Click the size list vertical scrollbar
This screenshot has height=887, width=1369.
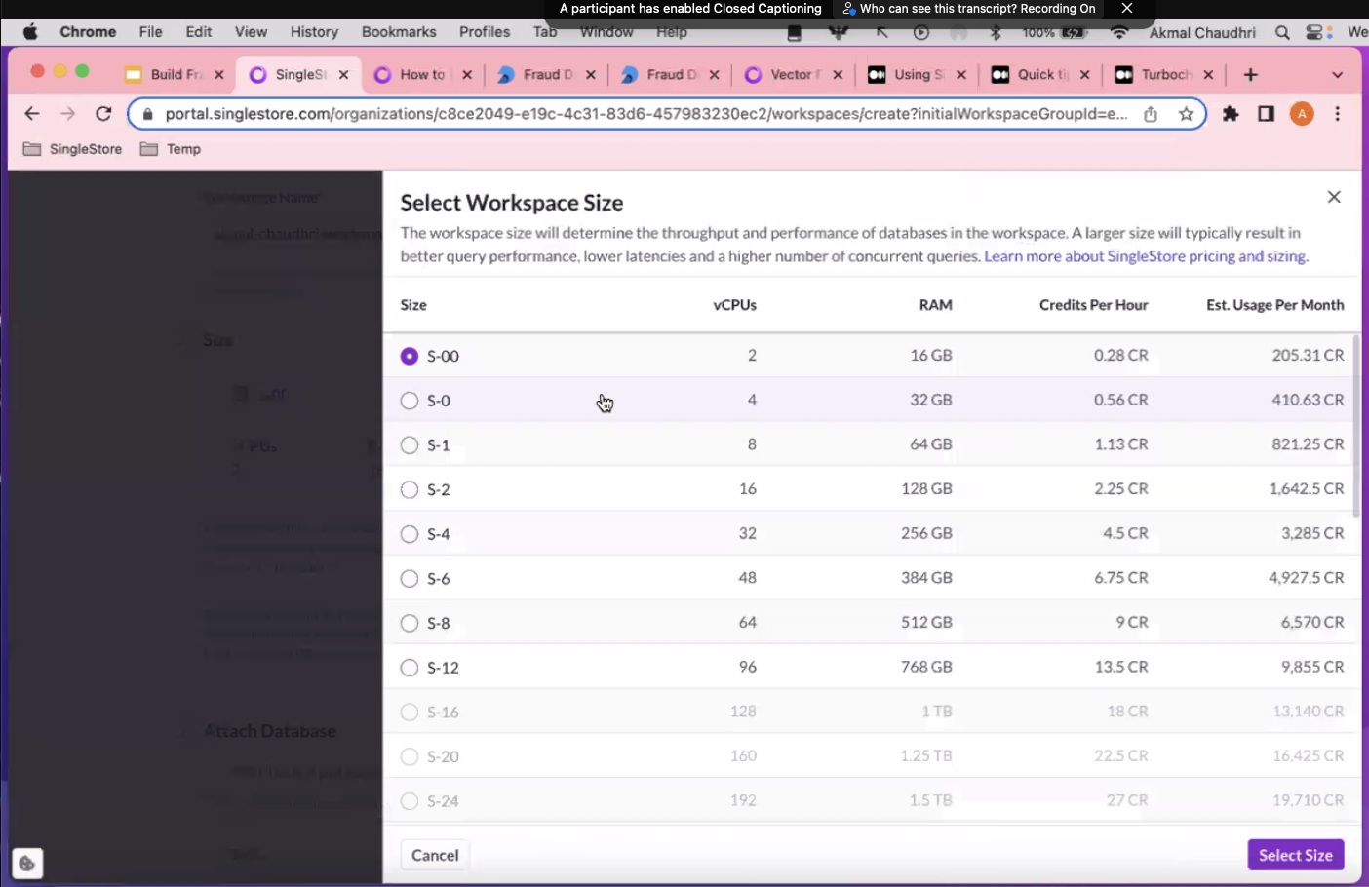click(x=1355, y=426)
